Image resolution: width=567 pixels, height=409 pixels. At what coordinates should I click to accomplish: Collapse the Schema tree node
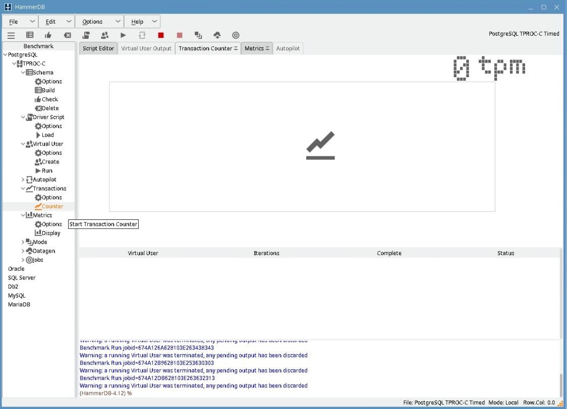click(x=23, y=73)
